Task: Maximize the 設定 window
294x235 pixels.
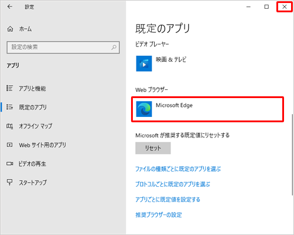Action: click(x=266, y=6)
